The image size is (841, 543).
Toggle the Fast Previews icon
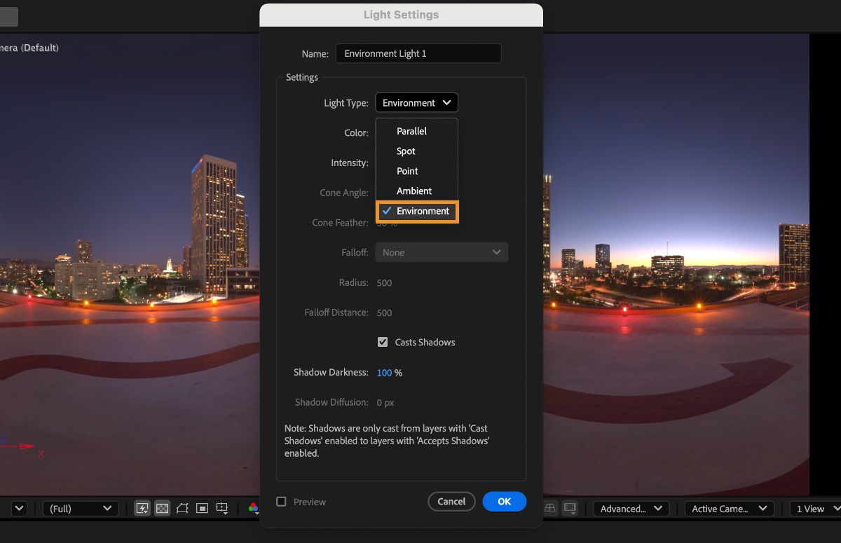[142, 509]
